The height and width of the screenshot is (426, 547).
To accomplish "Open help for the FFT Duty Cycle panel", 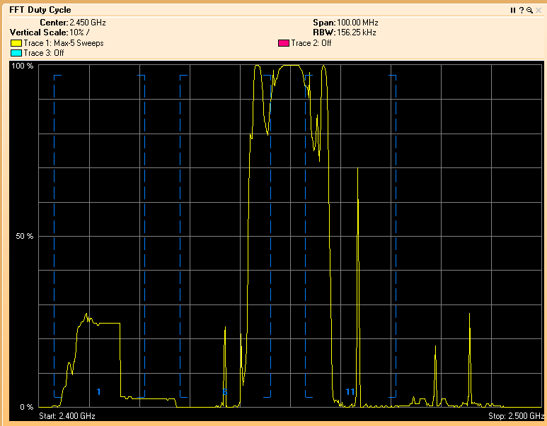I will pyautogui.click(x=521, y=11).
